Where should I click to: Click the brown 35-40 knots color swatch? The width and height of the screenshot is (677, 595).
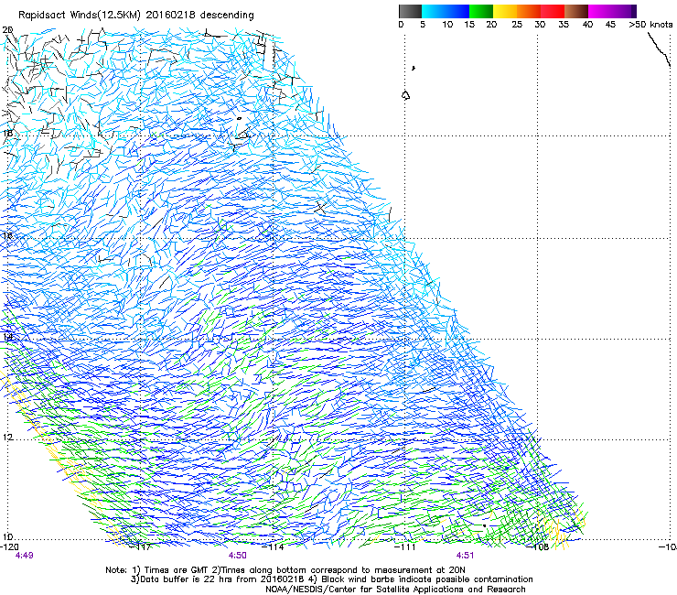point(576,11)
